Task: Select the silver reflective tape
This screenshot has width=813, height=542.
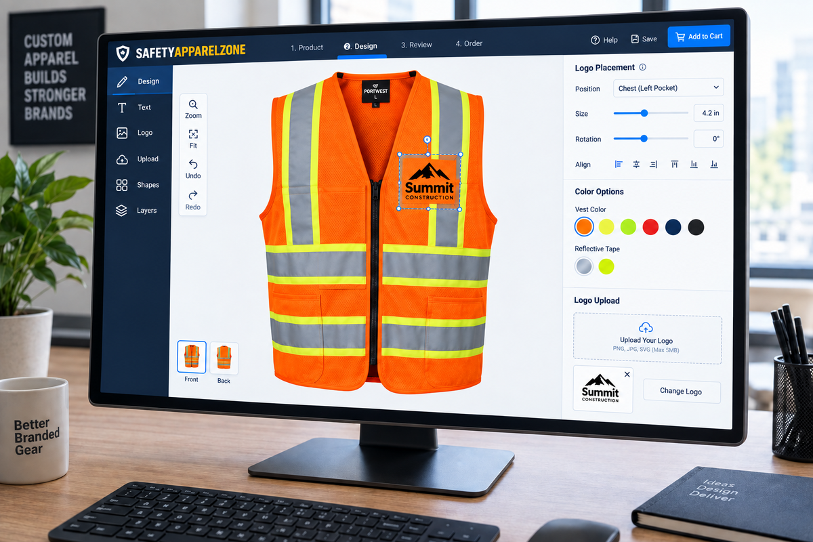Action: click(x=584, y=266)
